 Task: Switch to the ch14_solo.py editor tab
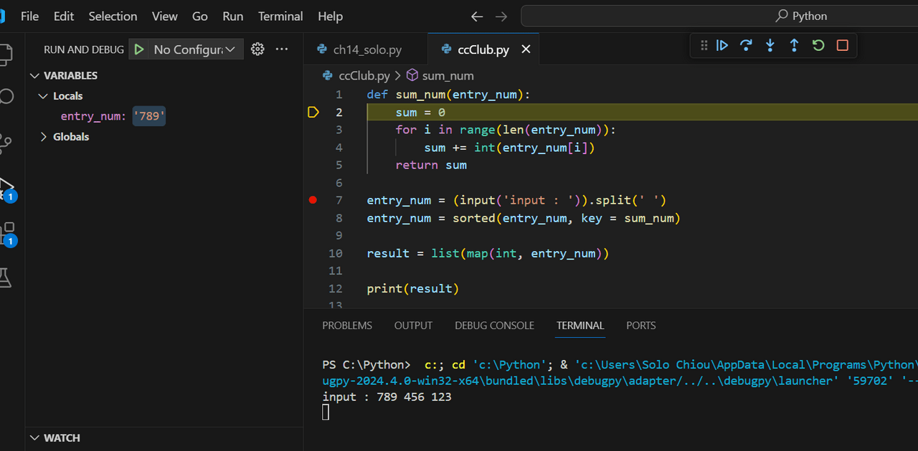366,49
